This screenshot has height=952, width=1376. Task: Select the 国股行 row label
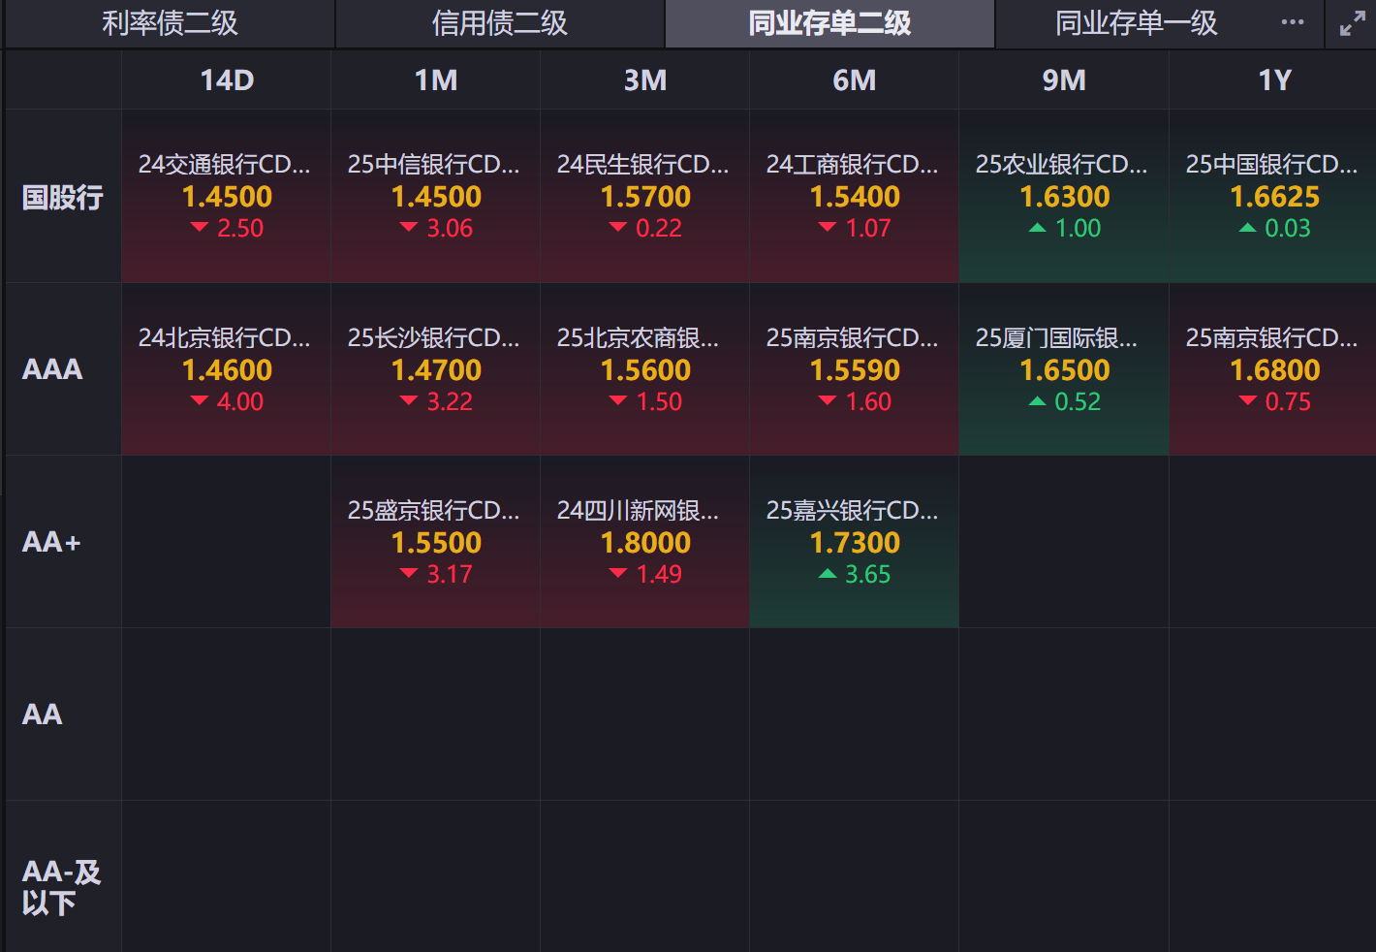coord(63,197)
